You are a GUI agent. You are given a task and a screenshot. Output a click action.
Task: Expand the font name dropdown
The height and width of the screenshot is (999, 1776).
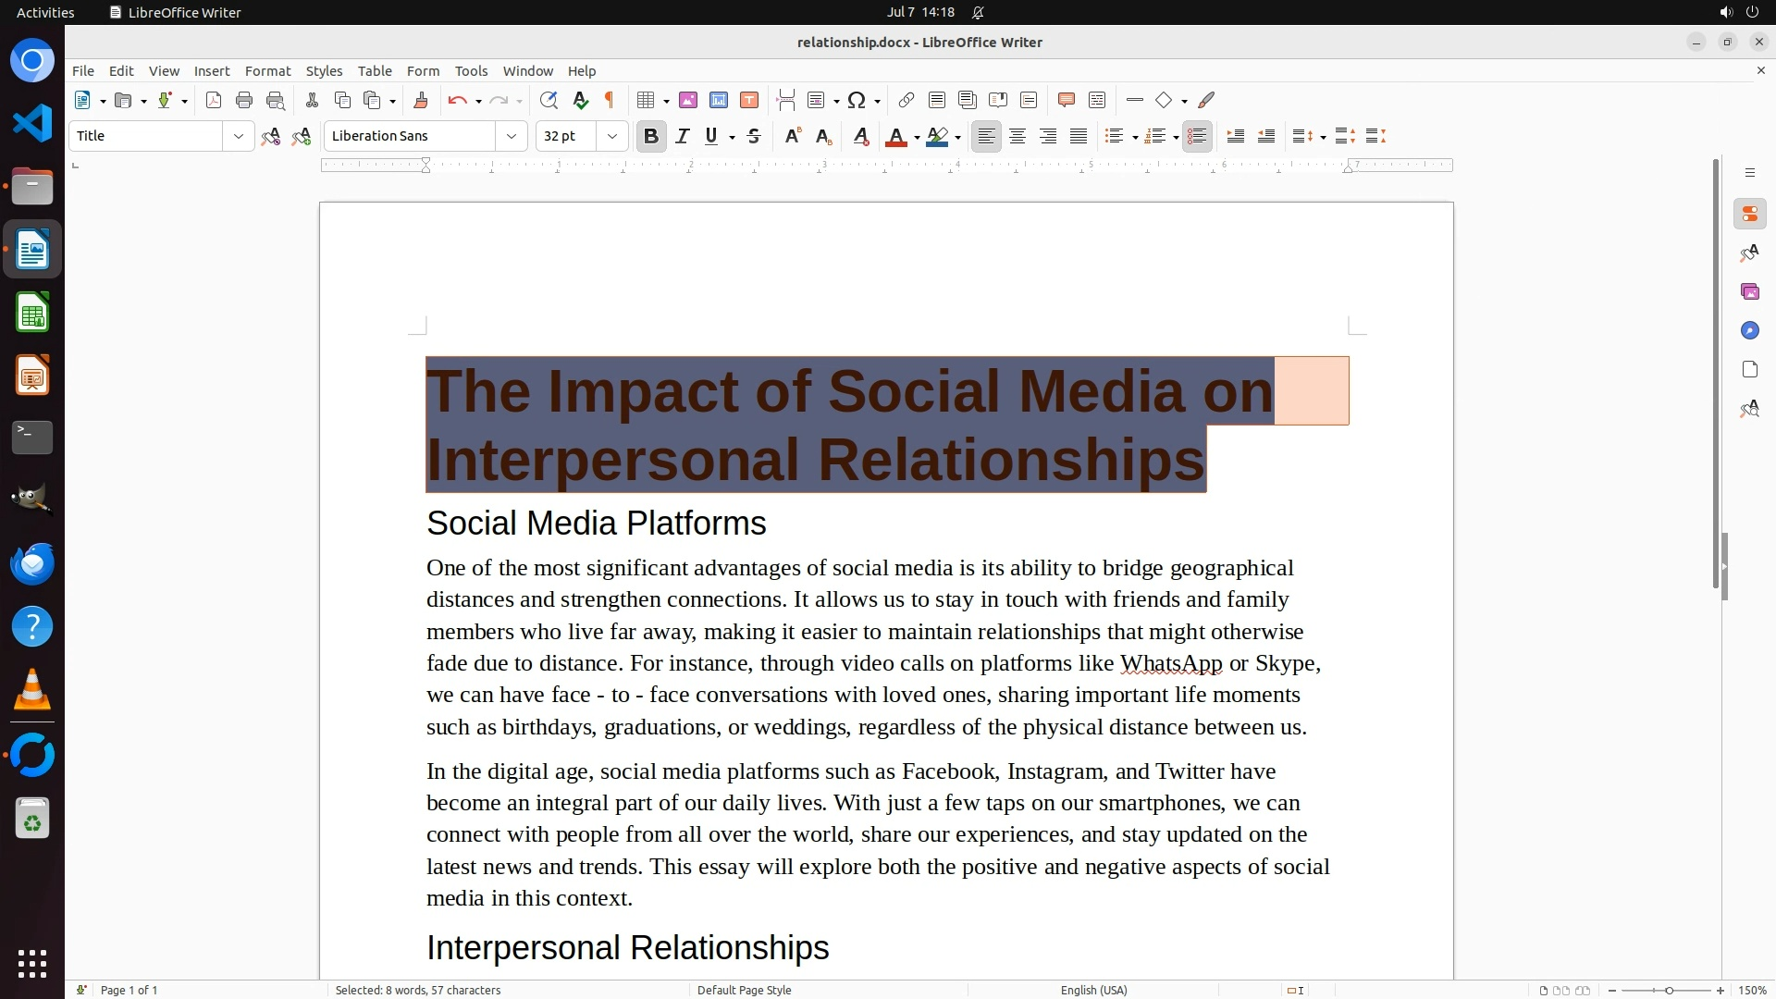tap(511, 136)
